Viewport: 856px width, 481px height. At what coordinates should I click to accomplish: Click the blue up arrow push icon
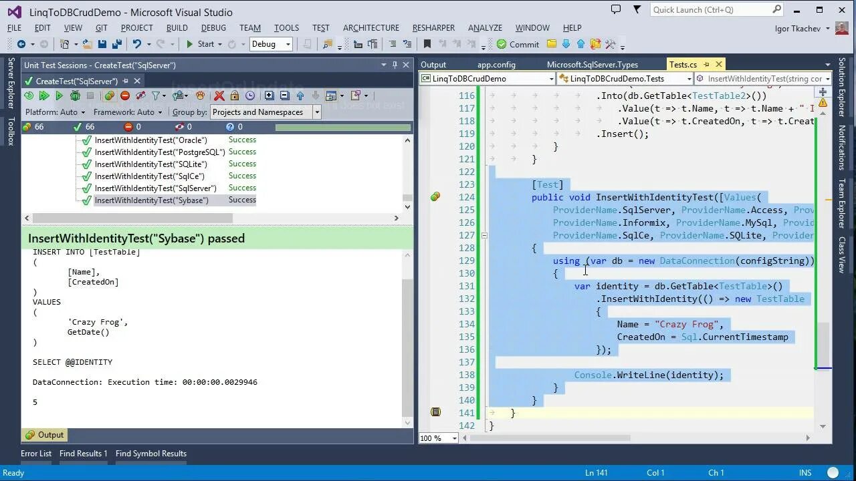(x=580, y=44)
